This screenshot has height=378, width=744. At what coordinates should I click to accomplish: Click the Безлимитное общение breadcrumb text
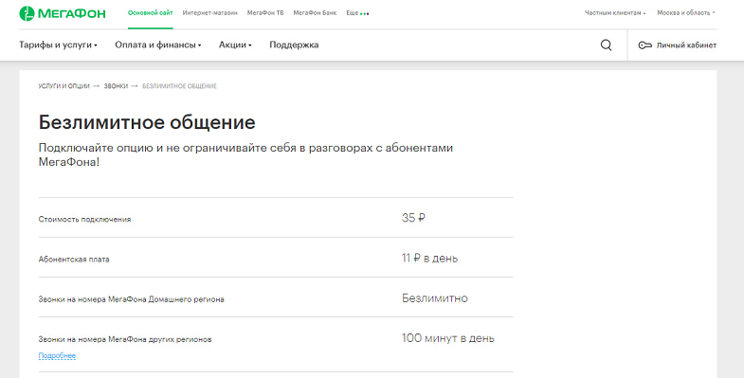tap(179, 86)
